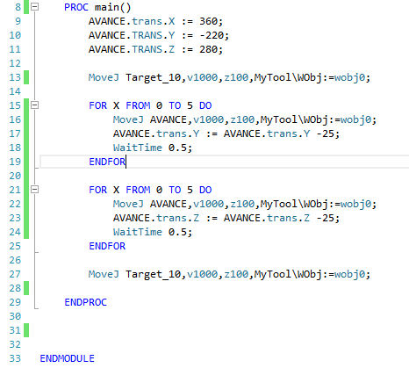Click the -25 value on line 17
Viewport: 409px width, 368px height.
326,133
